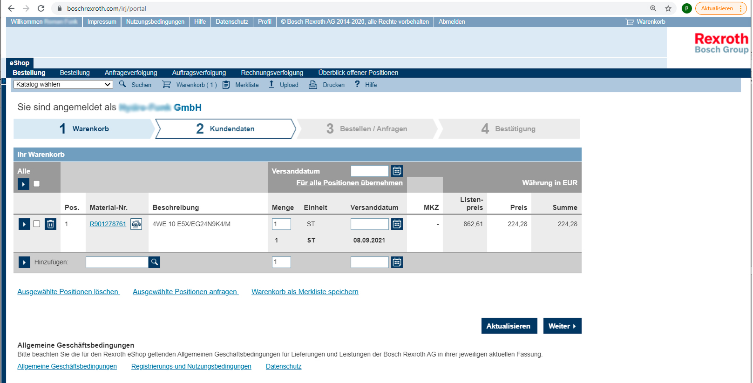Click the Weiter button
The width and height of the screenshot is (753, 383).
pos(562,326)
